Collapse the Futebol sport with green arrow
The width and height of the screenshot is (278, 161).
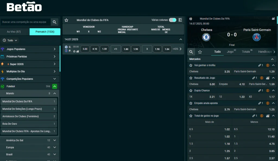click(x=55, y=86)
